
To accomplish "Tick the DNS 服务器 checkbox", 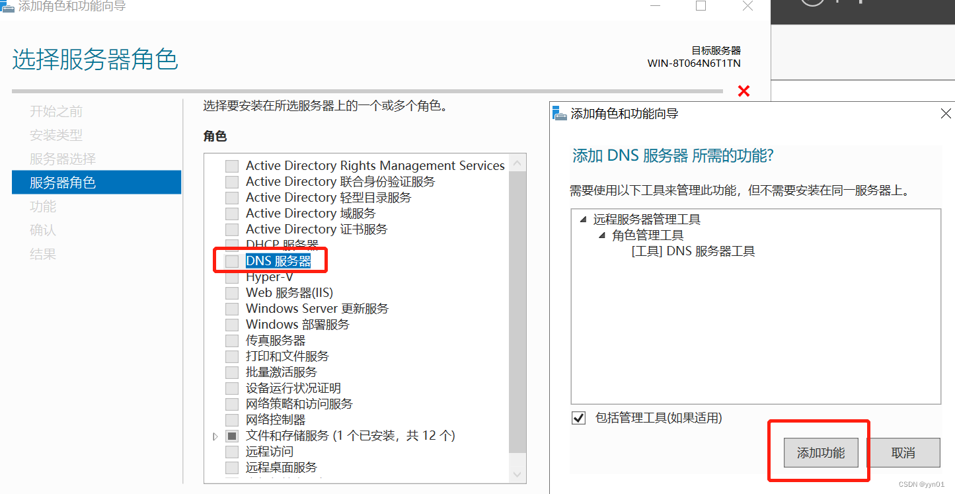I will click(231, 261).
